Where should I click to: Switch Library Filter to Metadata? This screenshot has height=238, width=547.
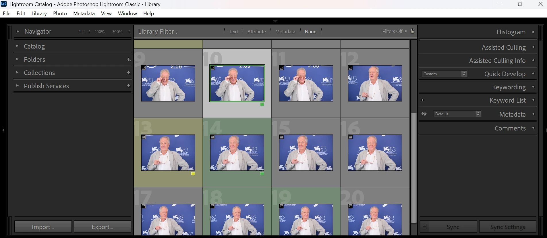(x=285, y=32)
